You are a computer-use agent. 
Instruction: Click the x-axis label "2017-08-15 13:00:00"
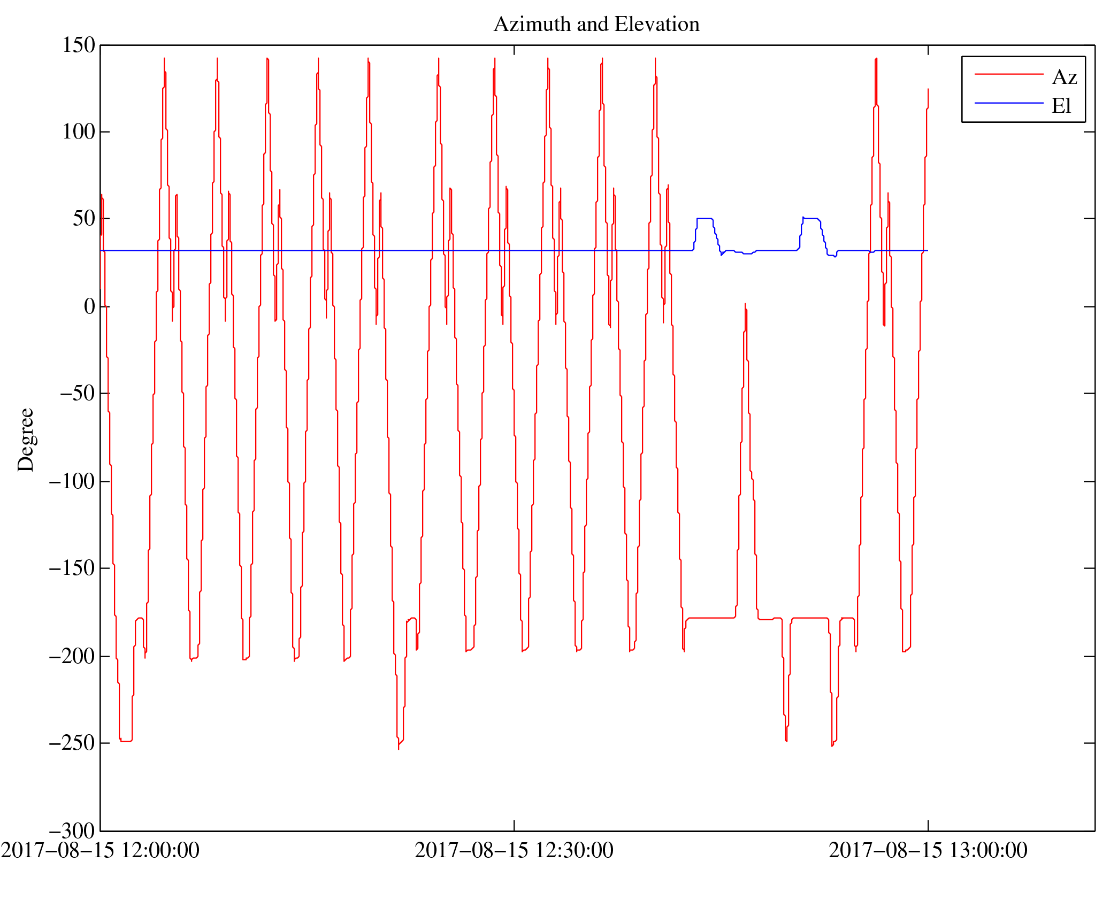pos(928,850)
